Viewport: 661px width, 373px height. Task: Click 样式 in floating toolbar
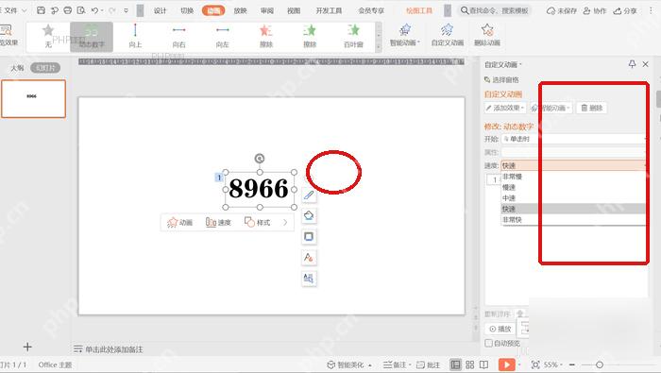[257, 223]
